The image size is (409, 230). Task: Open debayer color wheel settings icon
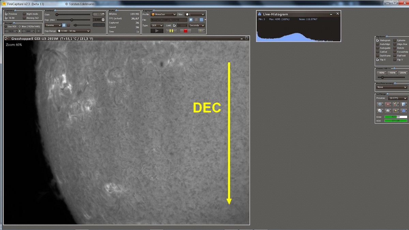coord(396,104)
